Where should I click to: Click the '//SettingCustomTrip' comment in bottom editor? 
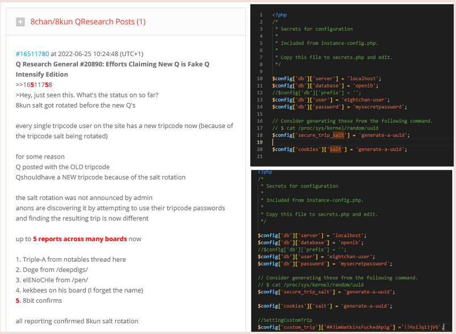[x=285, y=320]
